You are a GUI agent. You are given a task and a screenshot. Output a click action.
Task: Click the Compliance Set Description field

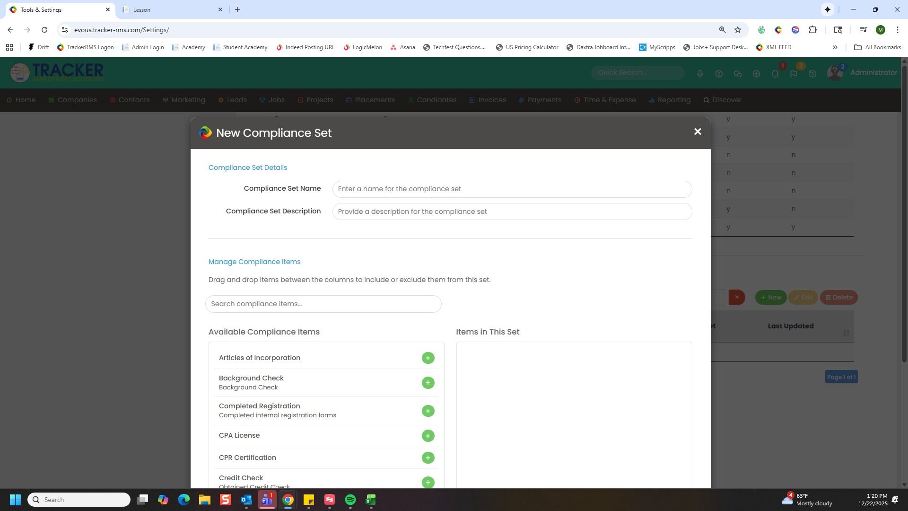tap(512, 211)
